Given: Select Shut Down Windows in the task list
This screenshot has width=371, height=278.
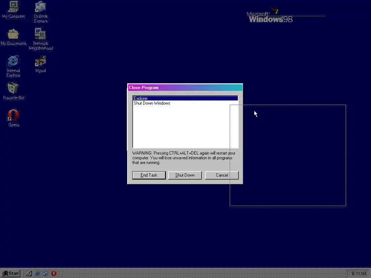Looking at the screenshot, I should click(x=185, y=103).
